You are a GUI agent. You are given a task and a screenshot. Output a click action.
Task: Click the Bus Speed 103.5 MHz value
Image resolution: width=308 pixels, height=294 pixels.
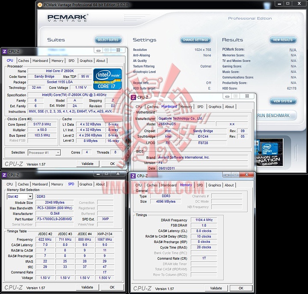(x=42, y=135)
